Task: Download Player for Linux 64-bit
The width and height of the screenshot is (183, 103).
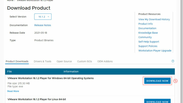Action: (157, 101)
